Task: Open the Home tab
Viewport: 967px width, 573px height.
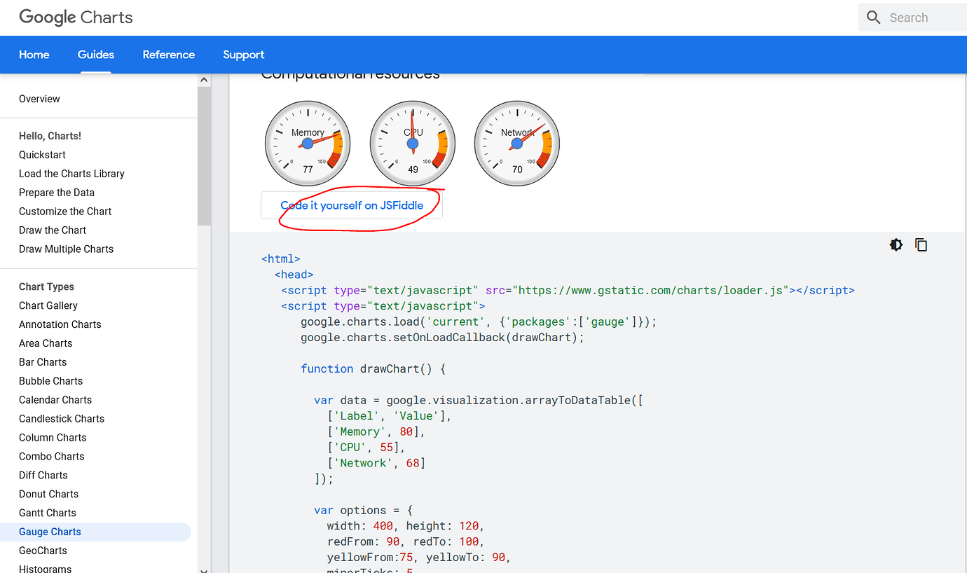Action: 34,55
